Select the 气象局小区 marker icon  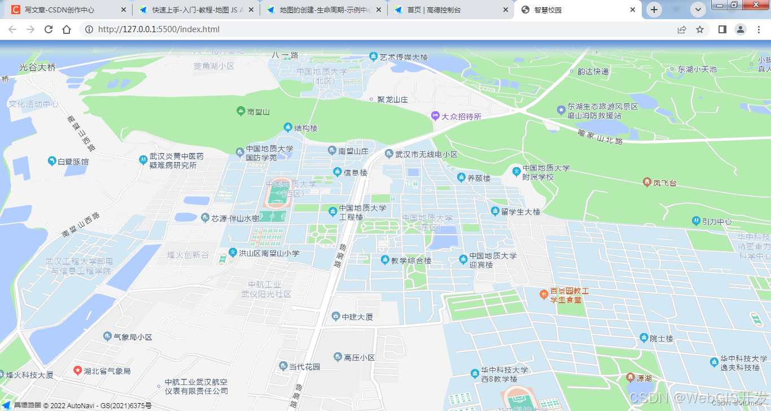tap(107, 336)
